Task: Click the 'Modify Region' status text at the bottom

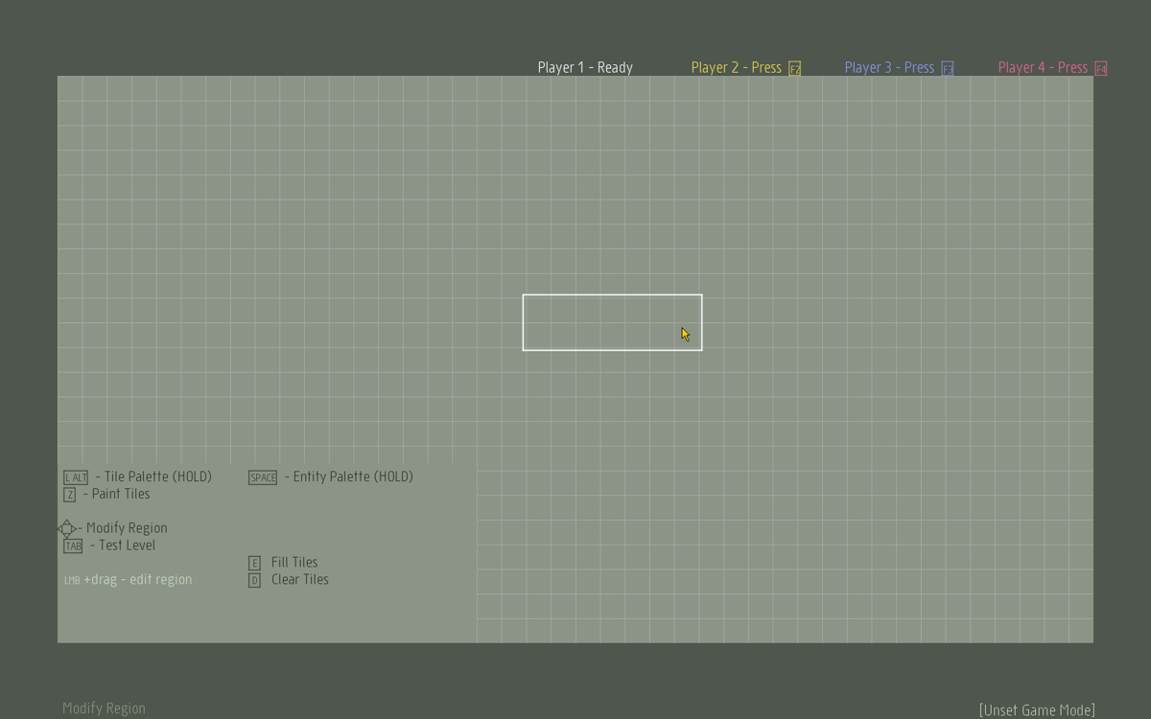Action: [x=104, y=708]
